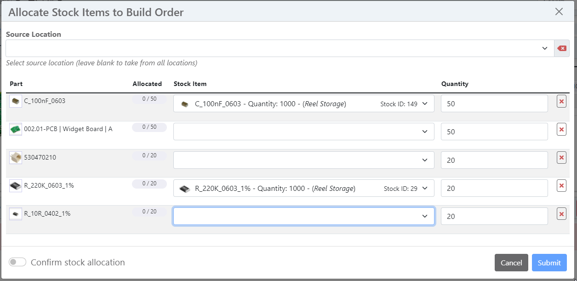
Task: Click the C_100nF_0603 part thumbnail
Action: pos(16,101)
